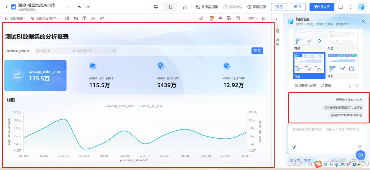Expand the 添加图表 dropdown
Viewport: 370px width, 170px height.
[15, 19]
